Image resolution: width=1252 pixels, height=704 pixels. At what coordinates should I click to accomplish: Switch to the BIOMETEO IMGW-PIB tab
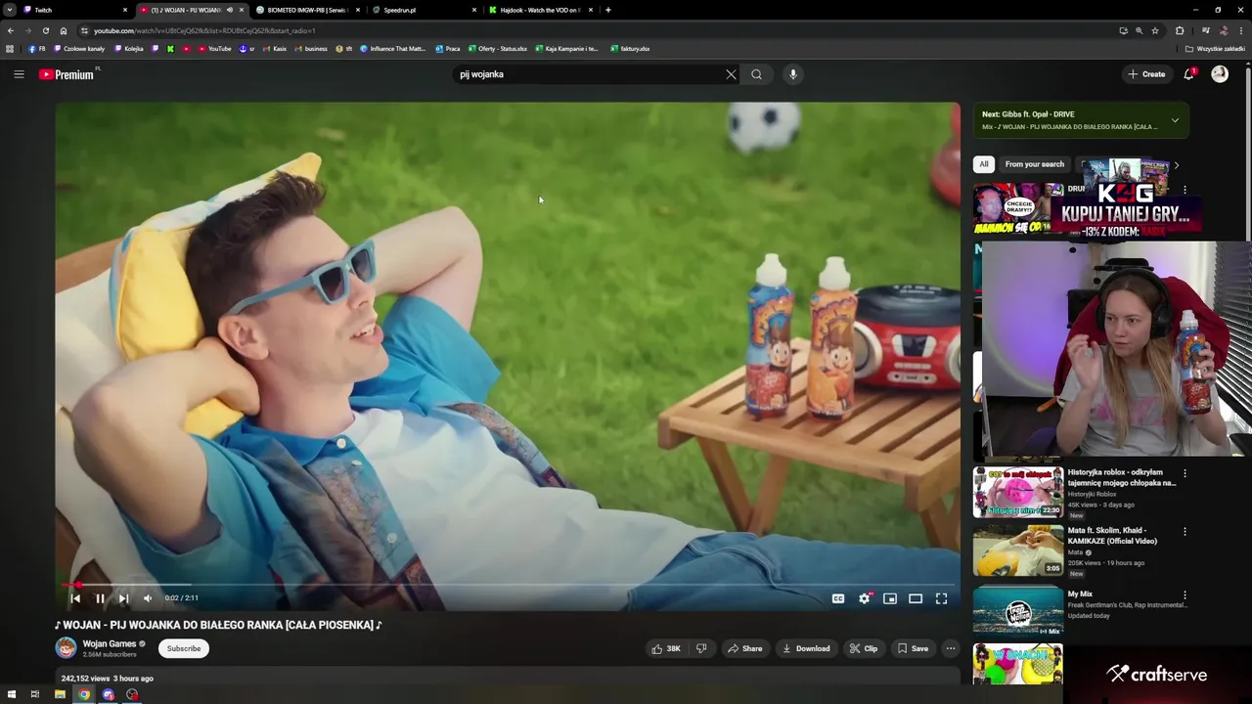tap(309, 10)
